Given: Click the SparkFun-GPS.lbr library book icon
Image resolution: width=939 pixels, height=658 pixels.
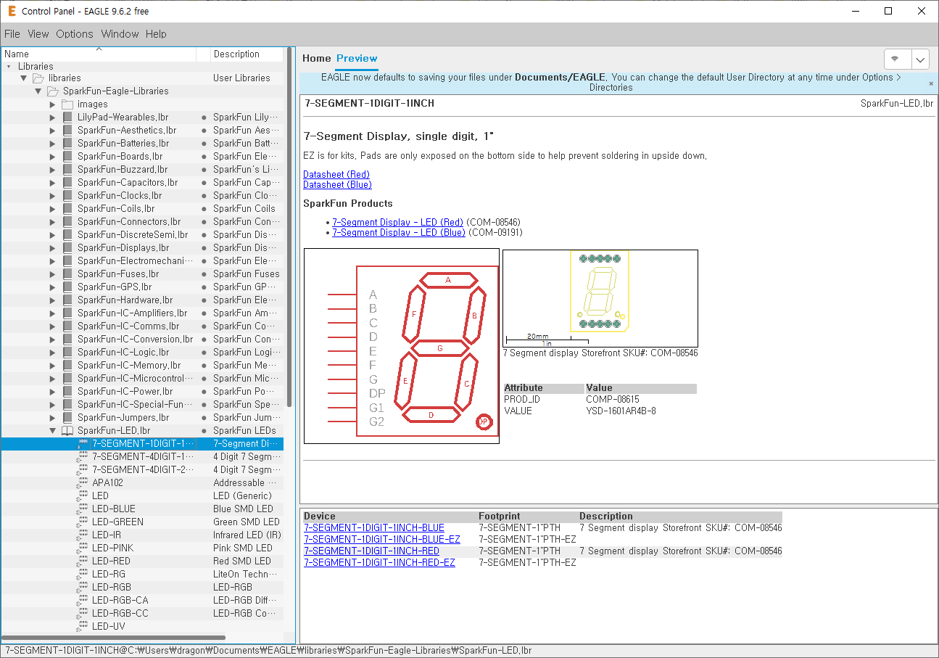Looking at the screenshot, I should point(67,287).
